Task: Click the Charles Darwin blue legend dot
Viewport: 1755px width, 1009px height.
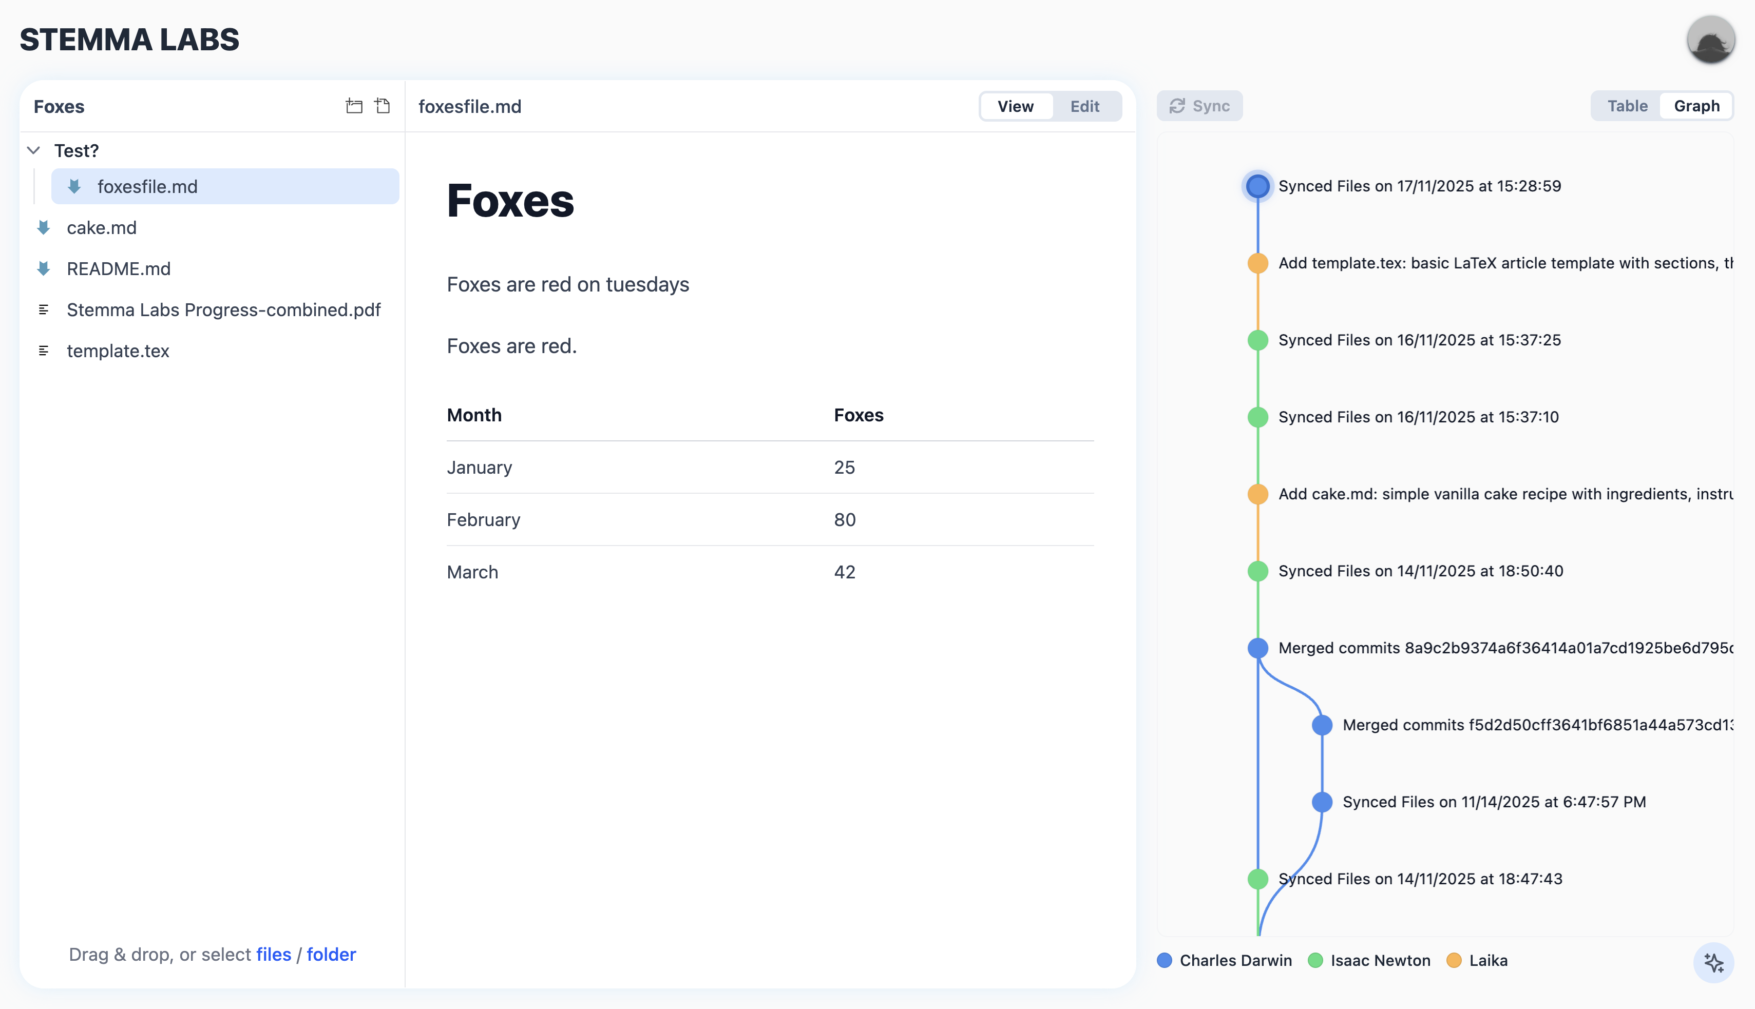Action: coord(1165,960)
